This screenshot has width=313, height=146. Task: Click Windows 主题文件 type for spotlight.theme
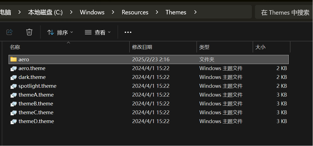pyautogui.click(x=221, y=86)
